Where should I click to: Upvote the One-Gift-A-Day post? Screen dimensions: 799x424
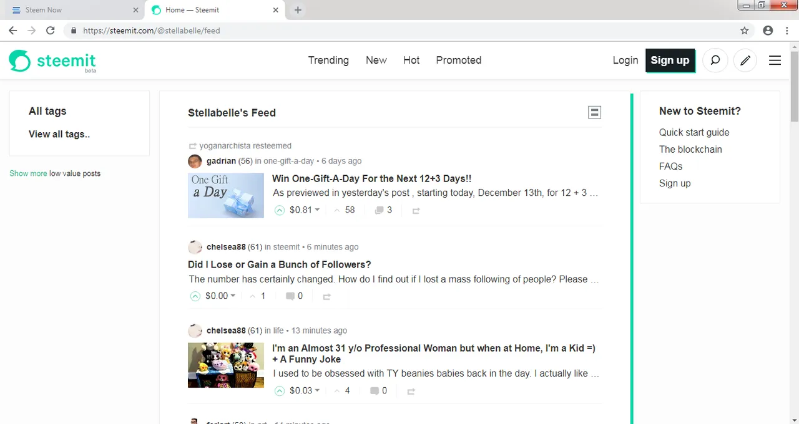pos(280,210)
